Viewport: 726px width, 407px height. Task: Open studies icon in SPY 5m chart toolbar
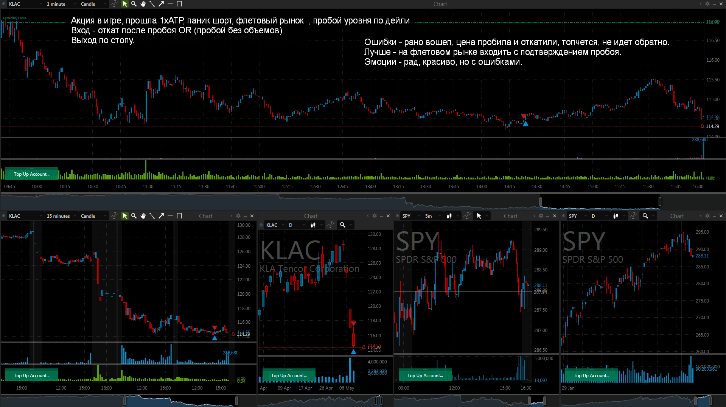pos(467,216)
